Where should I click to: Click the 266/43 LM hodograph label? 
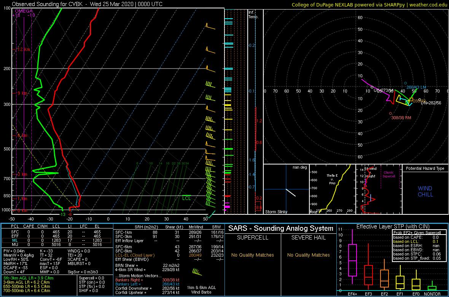tap(417, 87)
